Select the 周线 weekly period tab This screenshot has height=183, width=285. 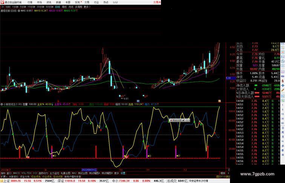64,7
